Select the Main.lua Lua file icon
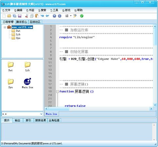The image size is (158, 147). [27, 83]
